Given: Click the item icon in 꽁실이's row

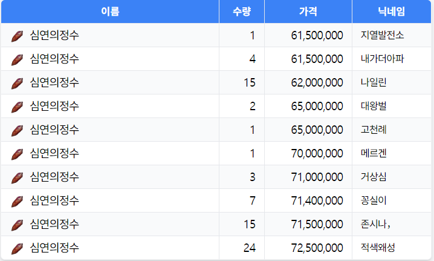Looking at the screenshot, I should click(17, 201).
